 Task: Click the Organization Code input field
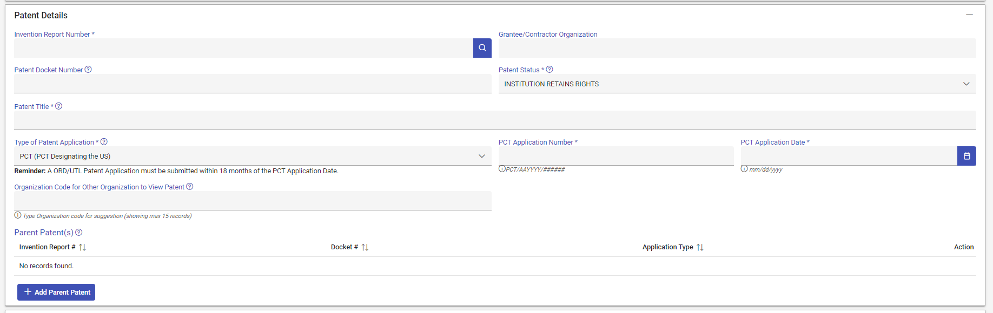[x=252, y=201]
